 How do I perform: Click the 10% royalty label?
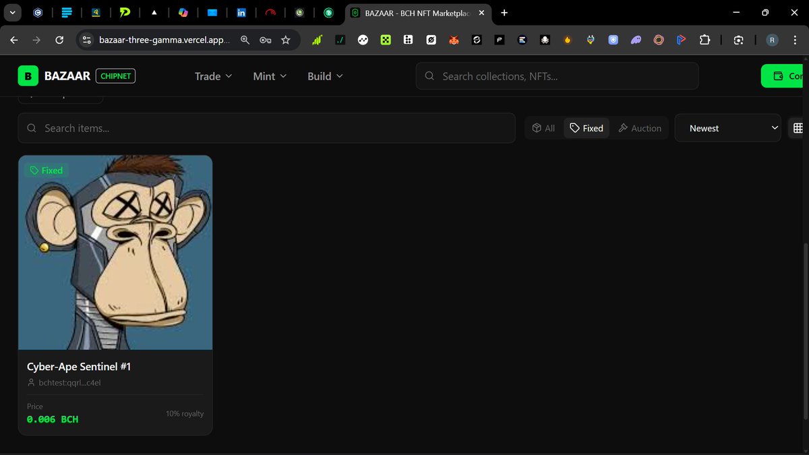[x=185, y=414]
